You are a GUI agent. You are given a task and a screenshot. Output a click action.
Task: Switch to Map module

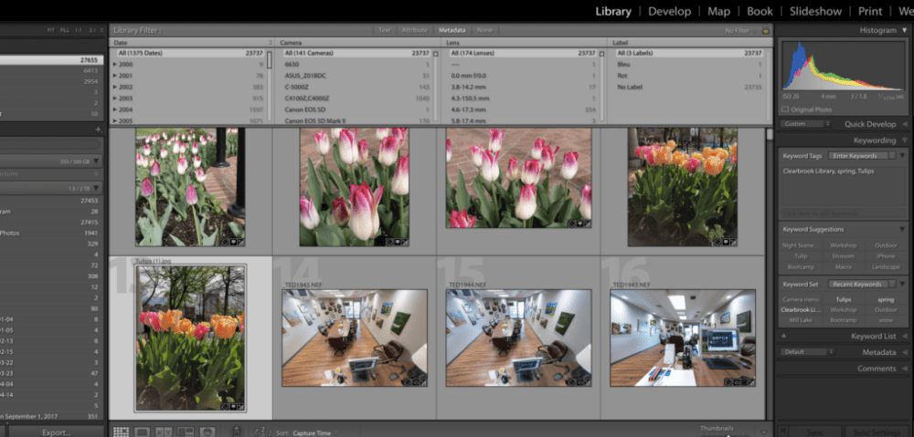[x=718, y=11]
